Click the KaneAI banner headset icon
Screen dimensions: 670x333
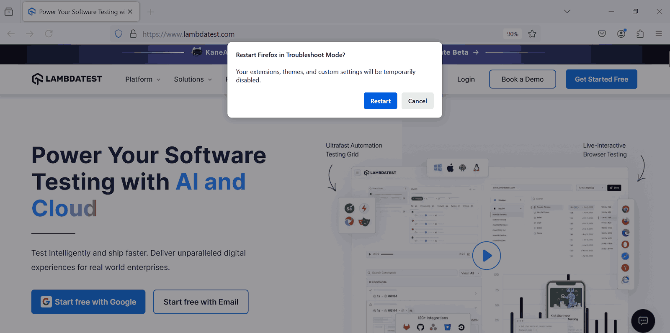[197, 52]
